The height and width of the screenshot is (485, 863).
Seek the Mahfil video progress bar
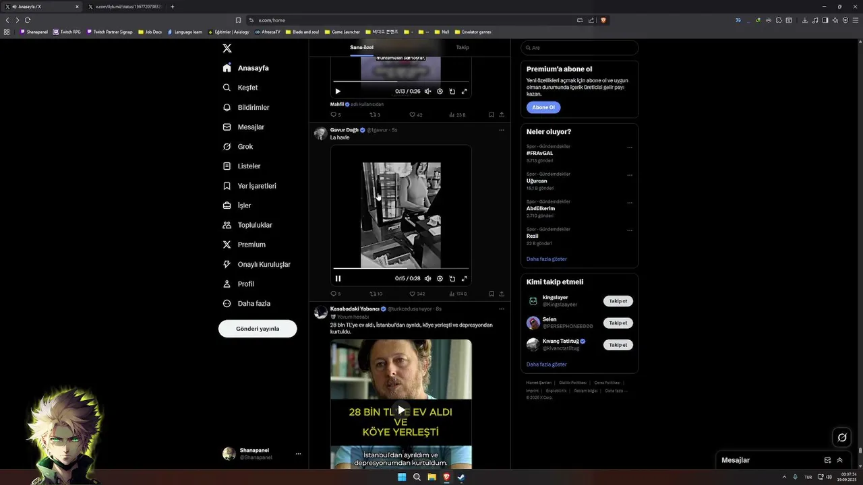(401, 81)
